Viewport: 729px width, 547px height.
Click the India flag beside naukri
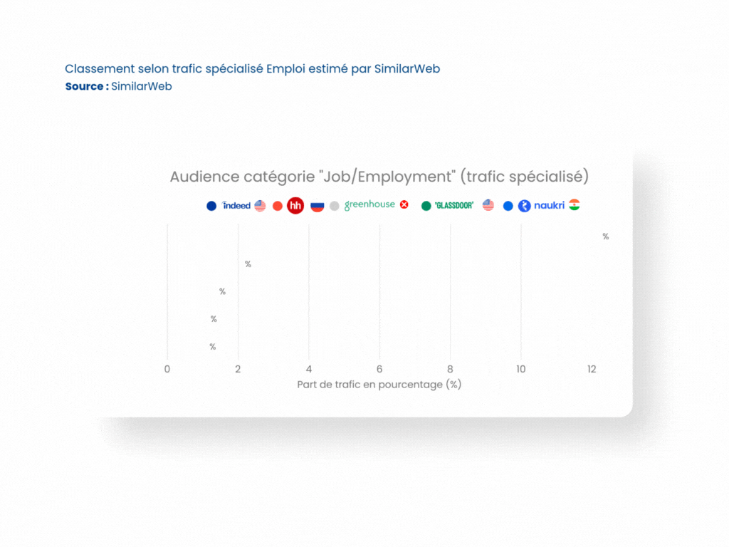click(x=575, y=205)
